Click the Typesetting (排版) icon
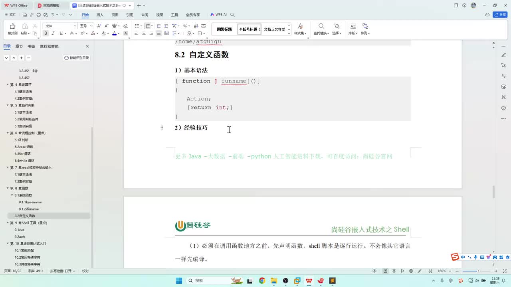This screenshot has width=511, height=287. 353,26
